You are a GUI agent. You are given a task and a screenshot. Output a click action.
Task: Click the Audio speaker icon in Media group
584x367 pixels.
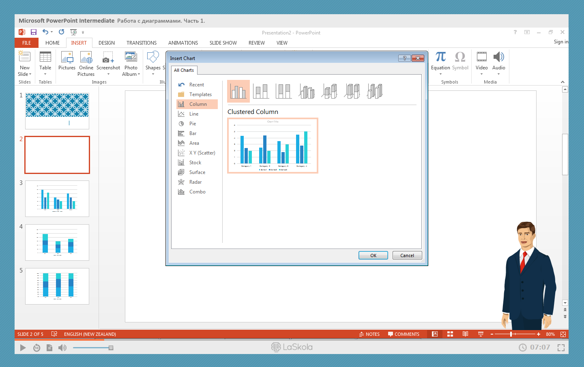(498, 57)
